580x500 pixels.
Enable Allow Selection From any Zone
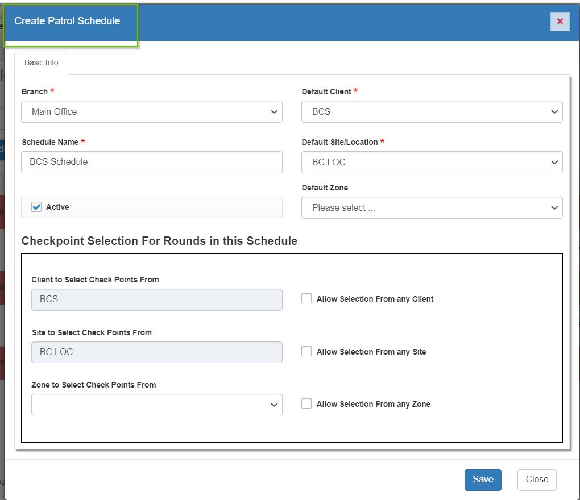point(306,404)
